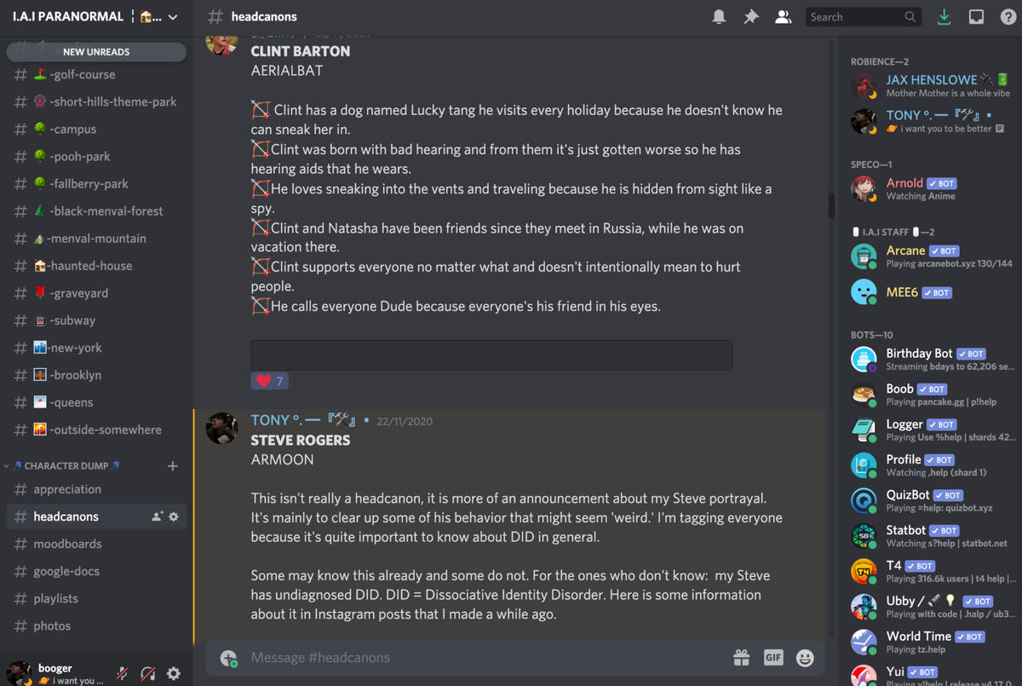Send a gift via gift icon
The width and height of the screenshot is (1022, 686).
pos(741,657)
